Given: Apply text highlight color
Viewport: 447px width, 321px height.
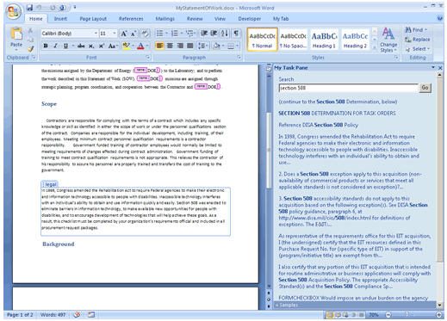Looking at the screenshot, I should click(126, 46).
